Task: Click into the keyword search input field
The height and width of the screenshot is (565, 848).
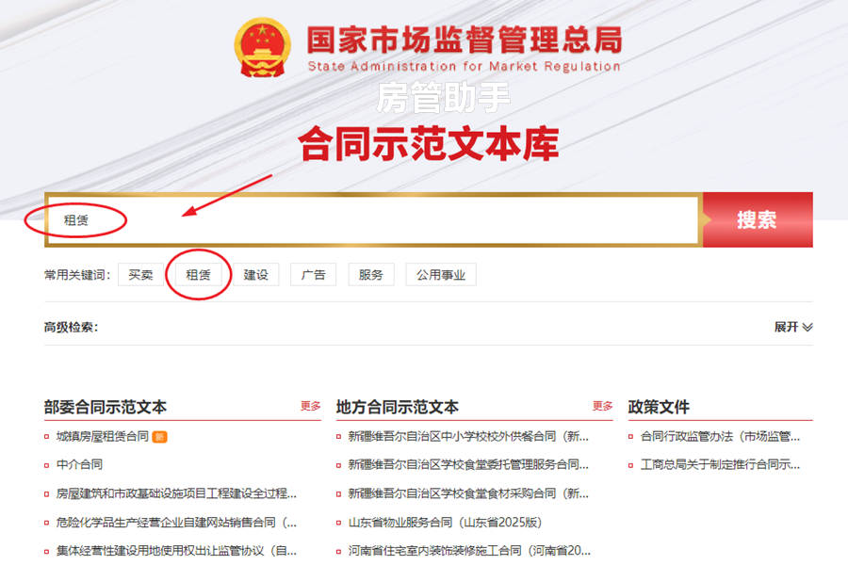Action: [x=373, y=219]
